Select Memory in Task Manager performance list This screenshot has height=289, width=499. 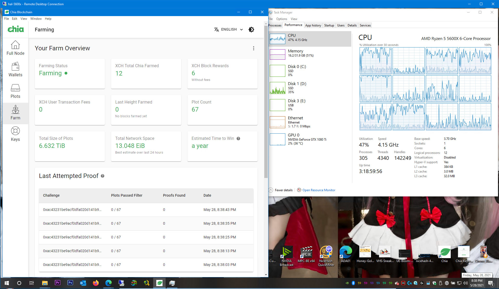[x=310, y=54]
